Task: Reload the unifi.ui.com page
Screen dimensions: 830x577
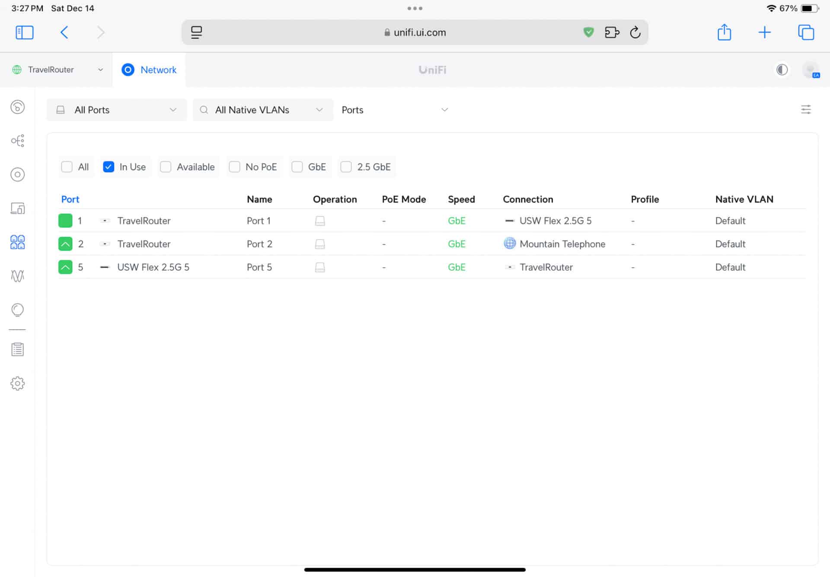Action: point(635,32)
